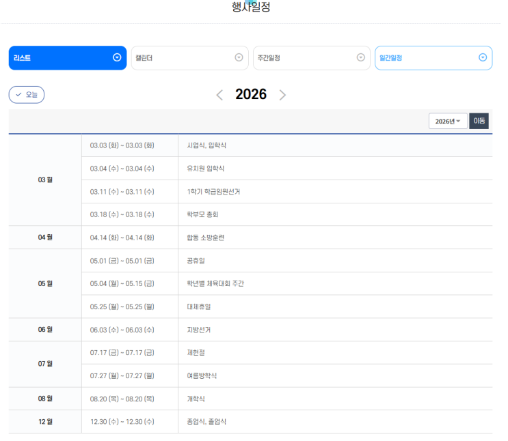Open the 2026년 year dropdown
The width and height of the screenshot is (508, 441).
click(x=448, y=121)
